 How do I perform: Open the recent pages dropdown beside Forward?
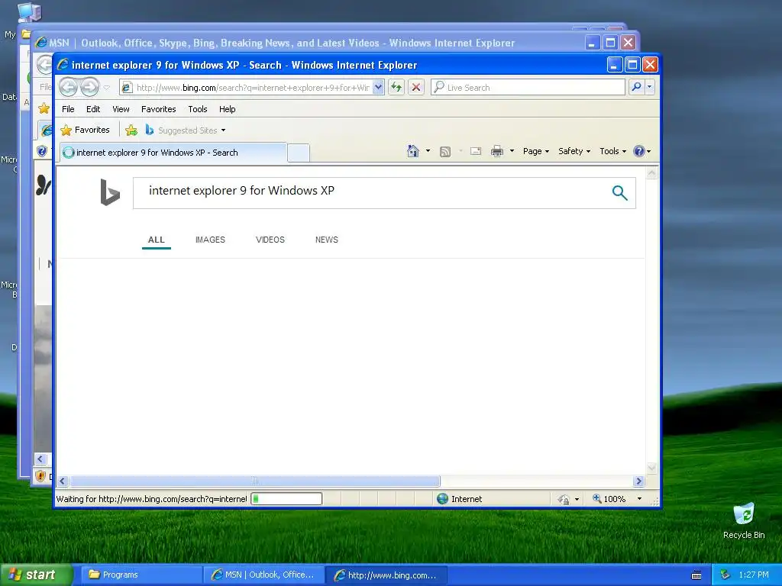click(x=107, y=88)
